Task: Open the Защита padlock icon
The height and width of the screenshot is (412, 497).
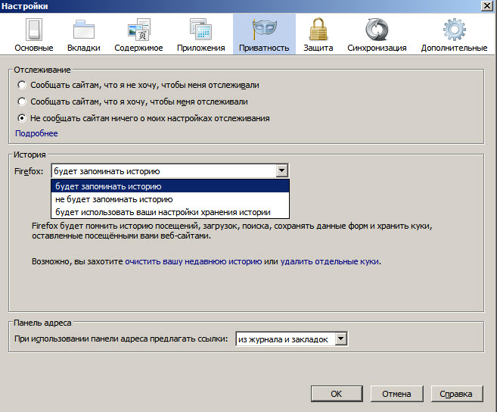Action: tap(318, 30)
